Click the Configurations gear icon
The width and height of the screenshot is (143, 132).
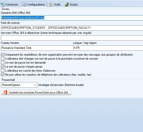click(24, 5)
